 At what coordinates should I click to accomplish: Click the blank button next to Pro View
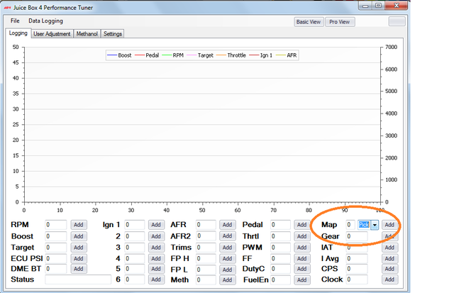pos(397,22)
